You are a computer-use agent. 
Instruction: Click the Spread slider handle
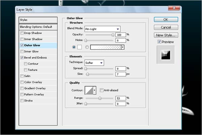click(x=86, y=69)
